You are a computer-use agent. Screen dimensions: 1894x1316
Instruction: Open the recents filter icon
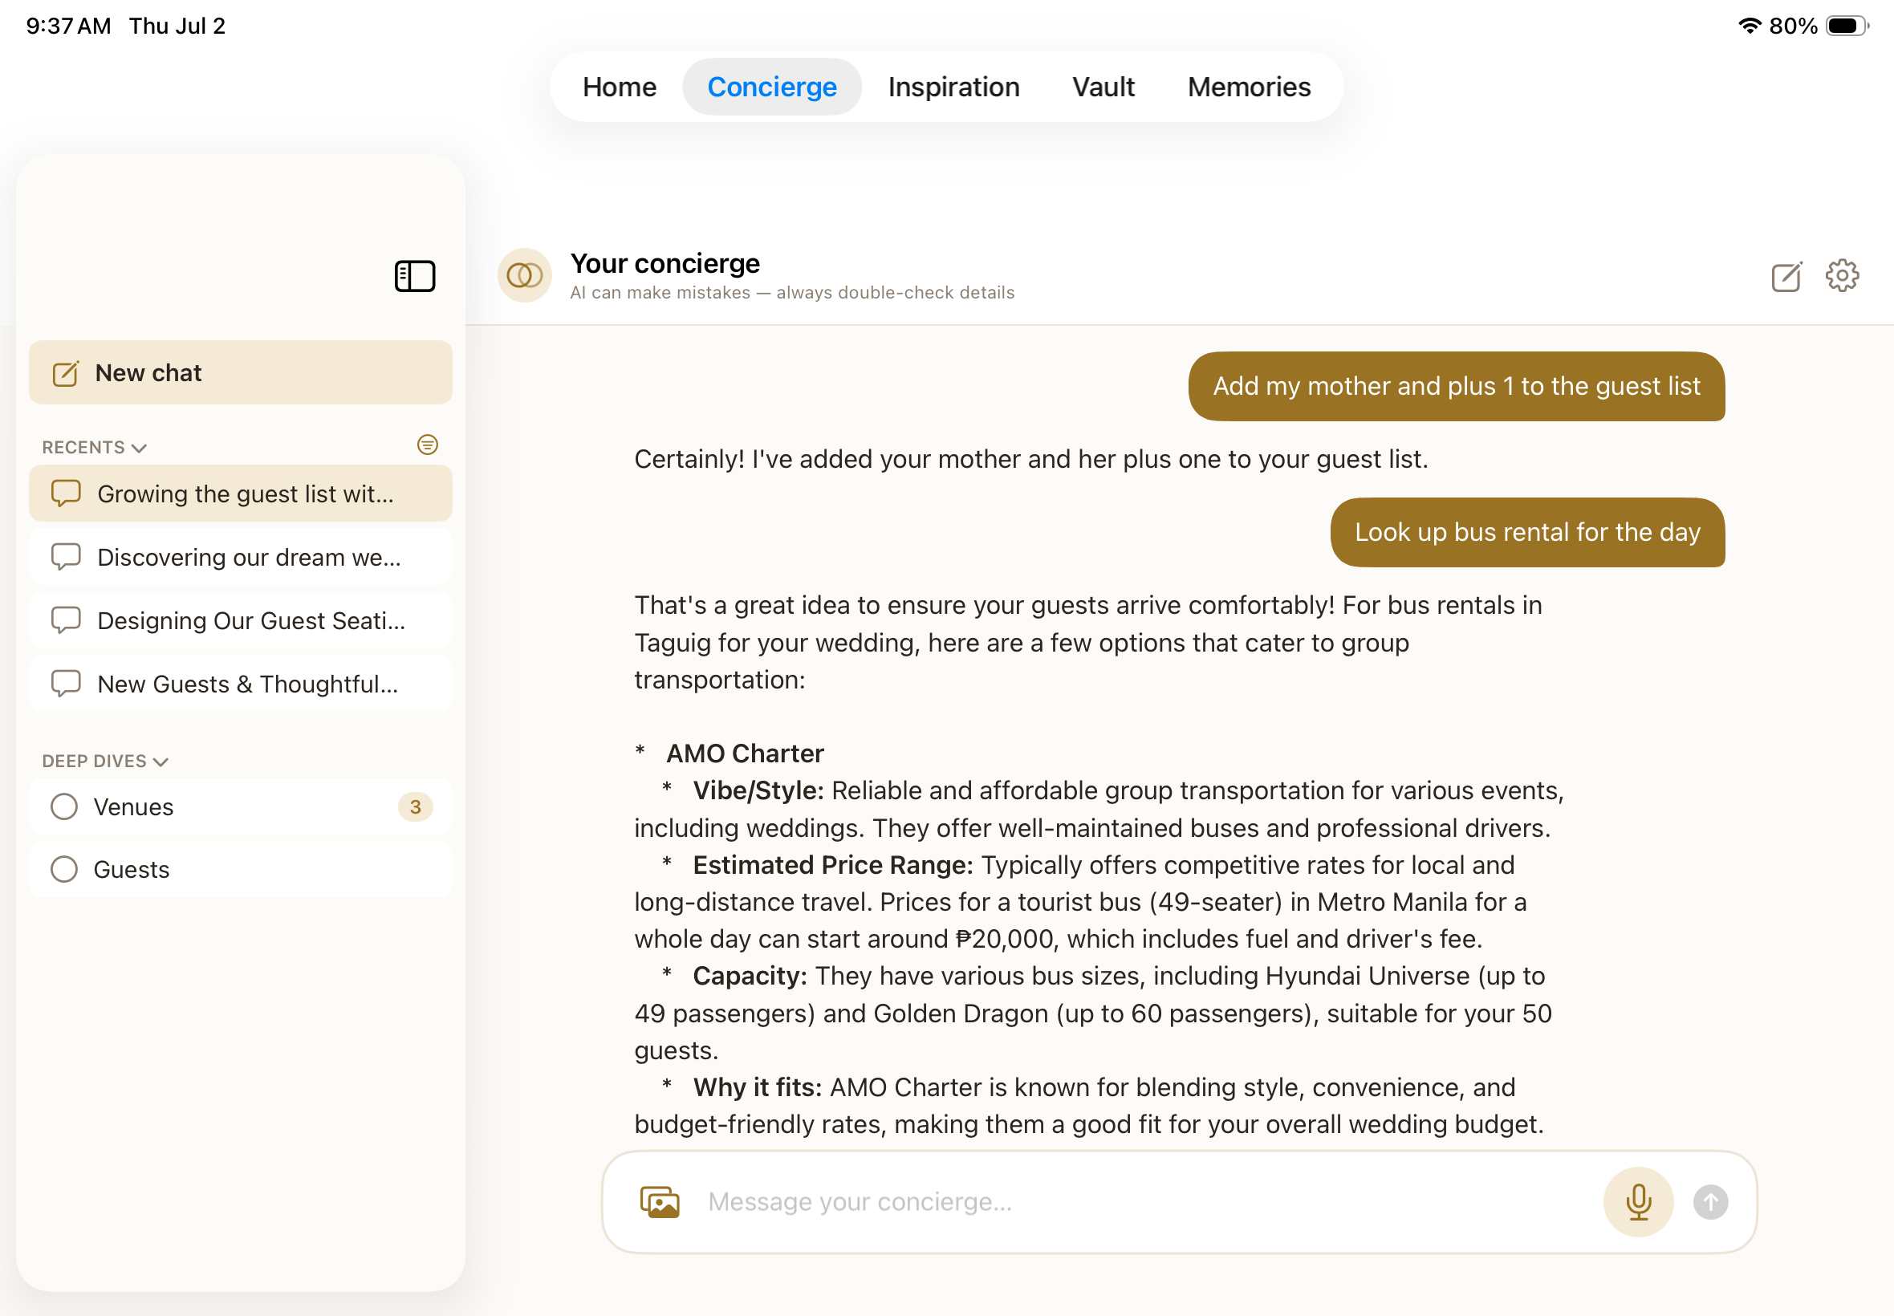tap(427, 445)
